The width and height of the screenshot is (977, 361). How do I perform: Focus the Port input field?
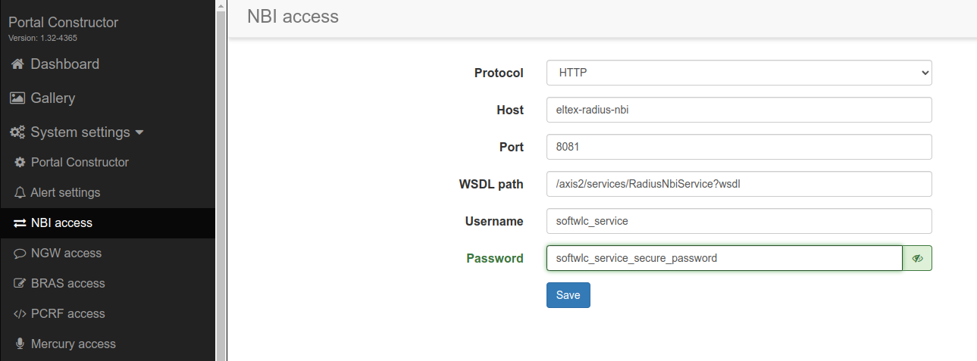[x=738, y=147]
